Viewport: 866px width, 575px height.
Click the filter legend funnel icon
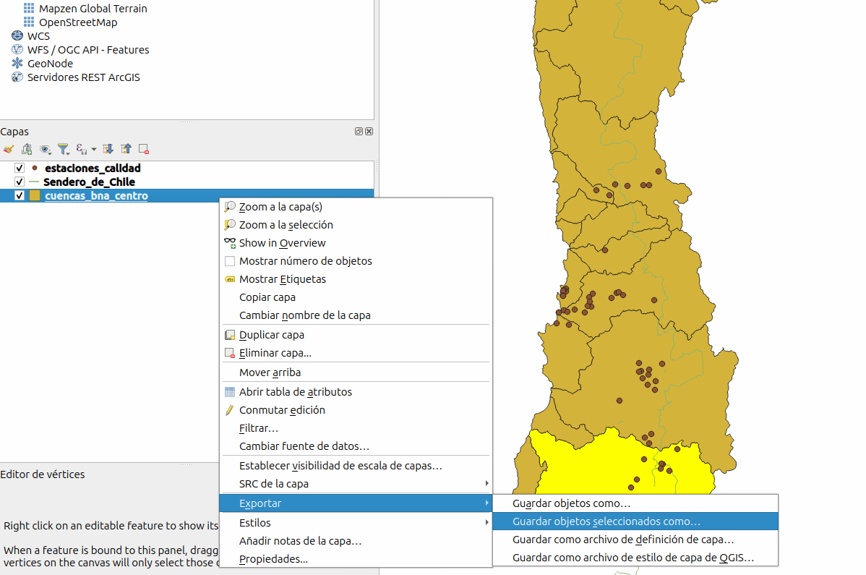(x=64, y=149)
